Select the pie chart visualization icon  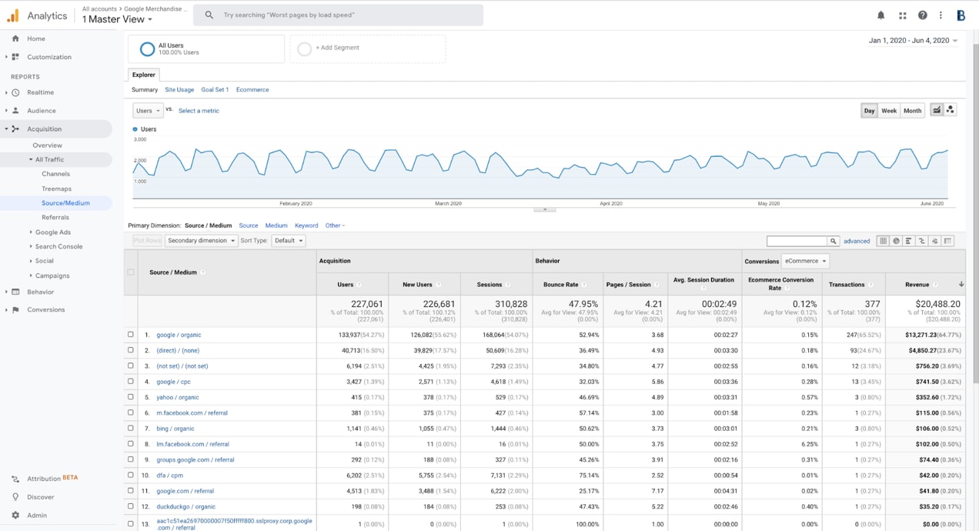(x=896, y=241)
